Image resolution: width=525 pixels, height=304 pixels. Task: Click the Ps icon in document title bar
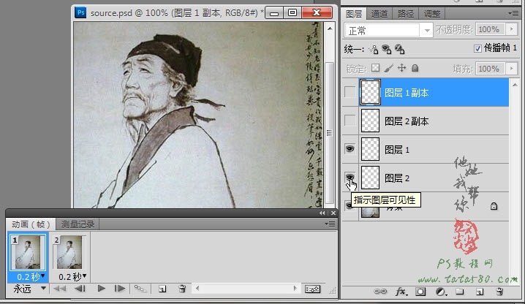tap(80, 12)
